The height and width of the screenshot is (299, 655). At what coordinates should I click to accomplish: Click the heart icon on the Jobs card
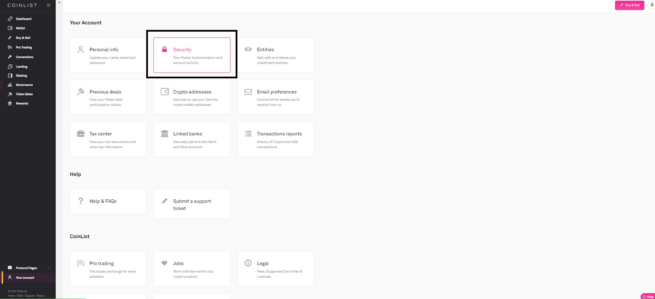click(164, 263)
